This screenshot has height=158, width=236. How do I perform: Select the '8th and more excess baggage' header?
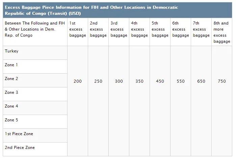(222, 32)
